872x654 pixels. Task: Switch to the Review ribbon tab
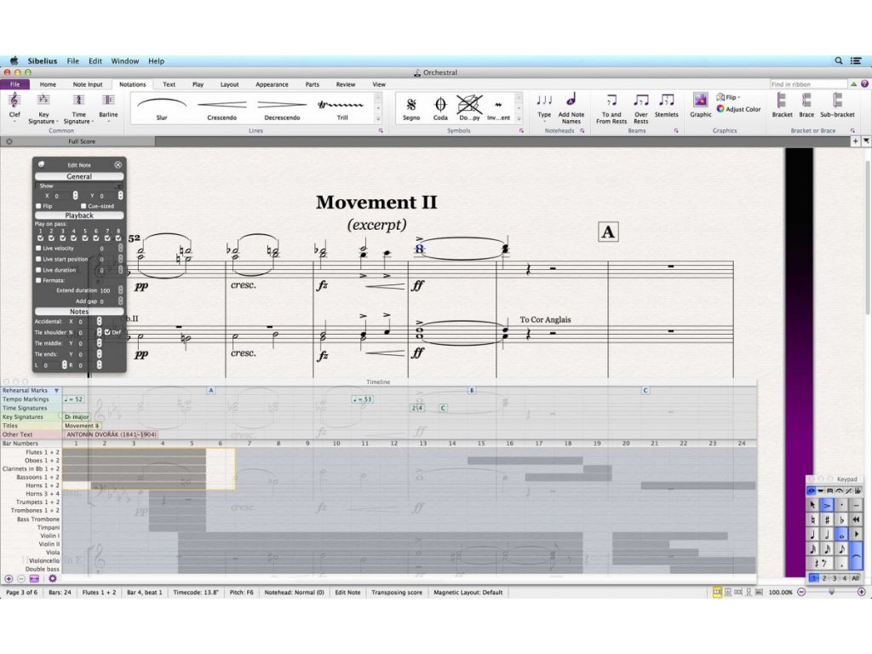click(346, 84)
